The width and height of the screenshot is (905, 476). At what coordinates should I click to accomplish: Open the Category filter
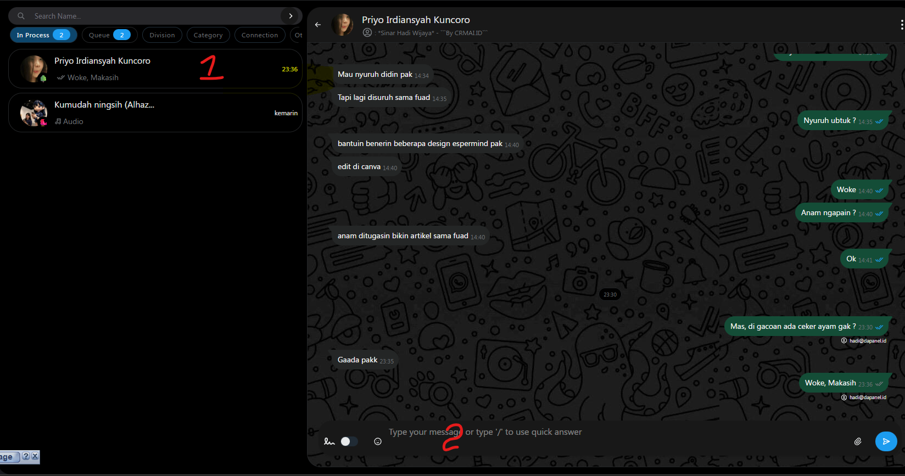(x=208, y=35)
